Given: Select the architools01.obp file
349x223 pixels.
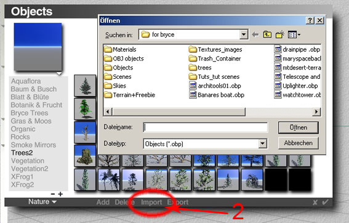Looking at the screenshot, I should click(x=215, y=86).
